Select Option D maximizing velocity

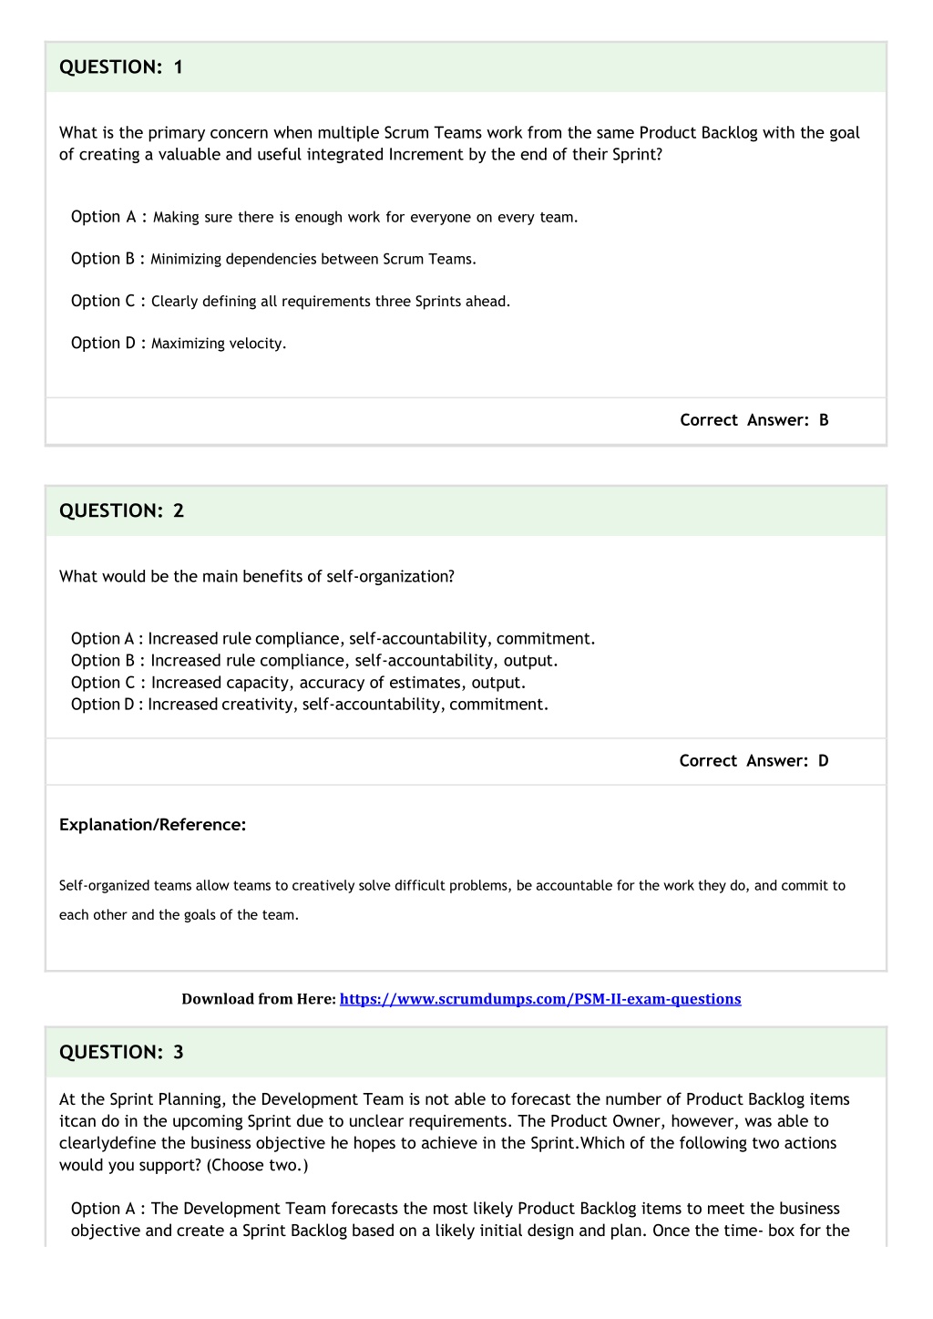179,343
